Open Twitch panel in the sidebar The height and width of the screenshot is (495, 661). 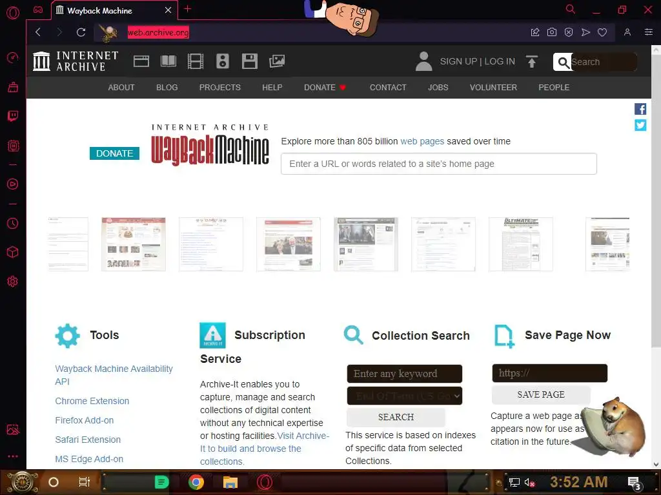[13, 116]
